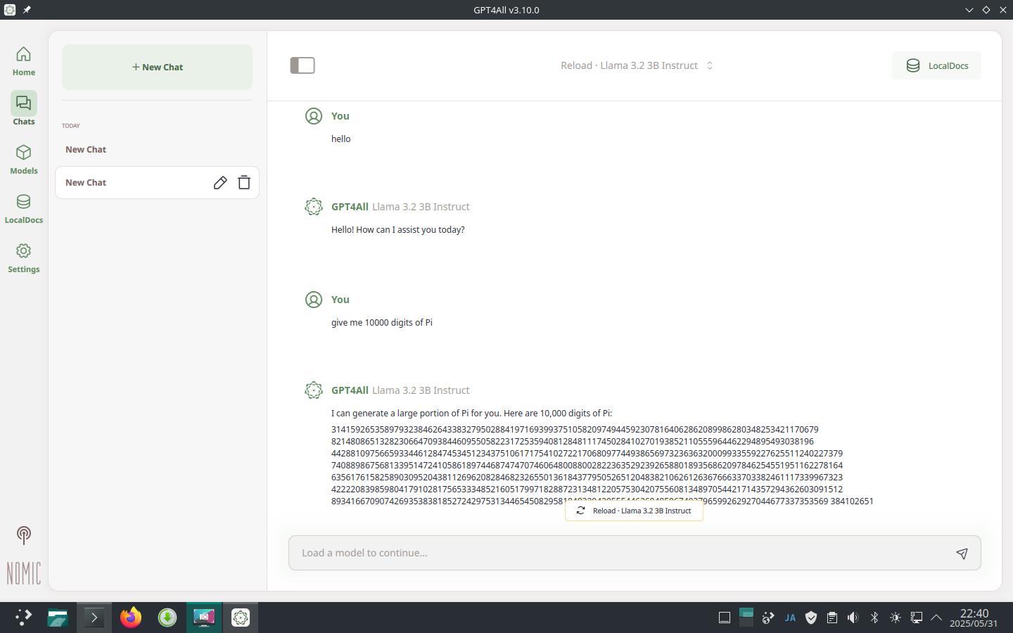Open the LocalDocs sidebar icon
Screen dimensions: 1013x633
(23, 208)
